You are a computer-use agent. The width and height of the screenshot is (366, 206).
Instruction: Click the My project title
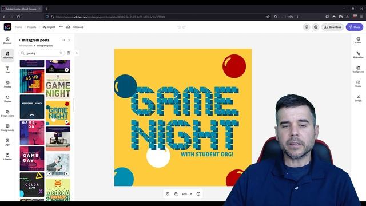coord(49,27)
